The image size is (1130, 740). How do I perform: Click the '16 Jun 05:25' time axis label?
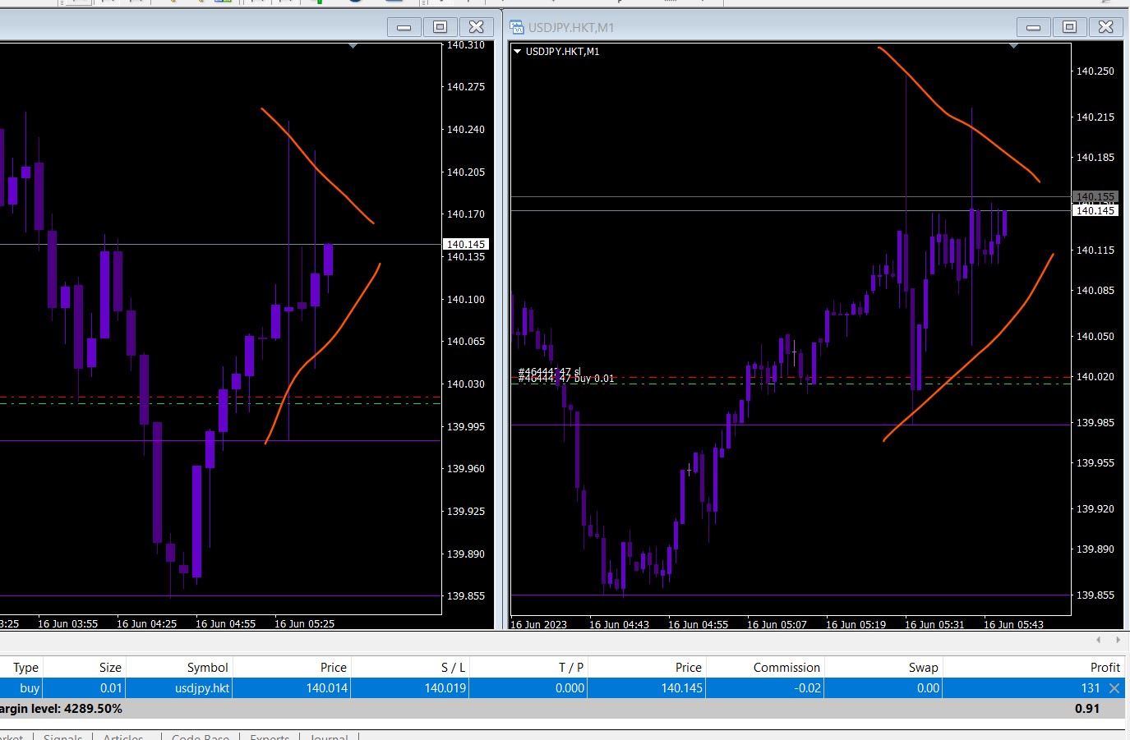click(304, 624)
